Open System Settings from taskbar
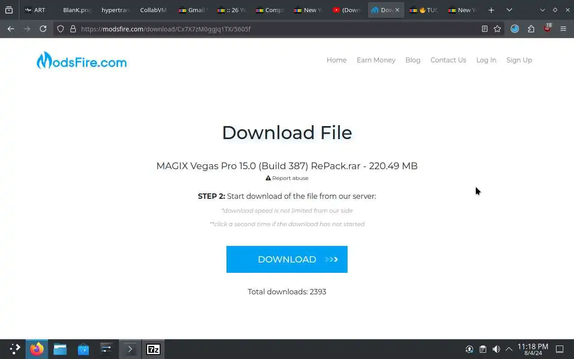This screenshot has width=574, height=359. pyautogui.click(x=107, y=349)
